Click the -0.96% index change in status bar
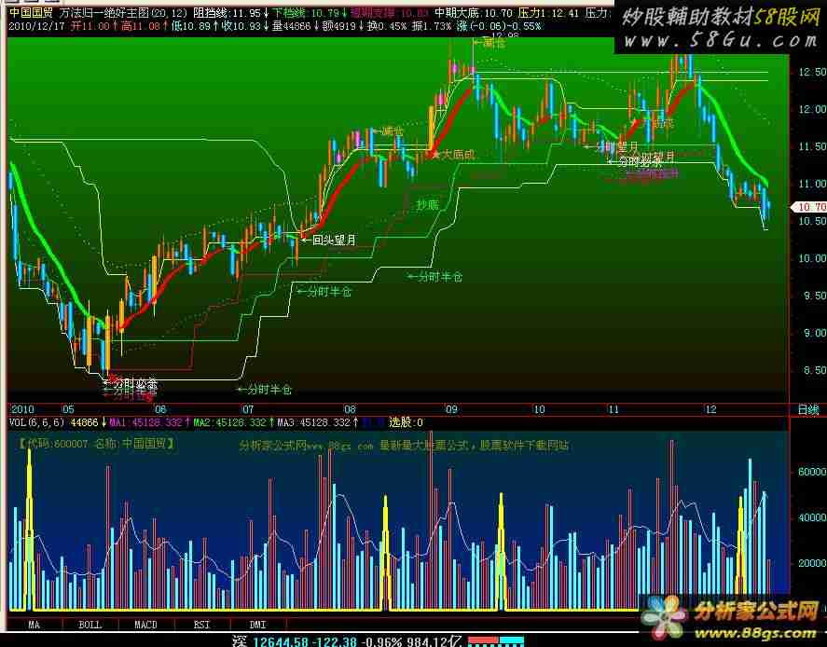 (383, 641)
